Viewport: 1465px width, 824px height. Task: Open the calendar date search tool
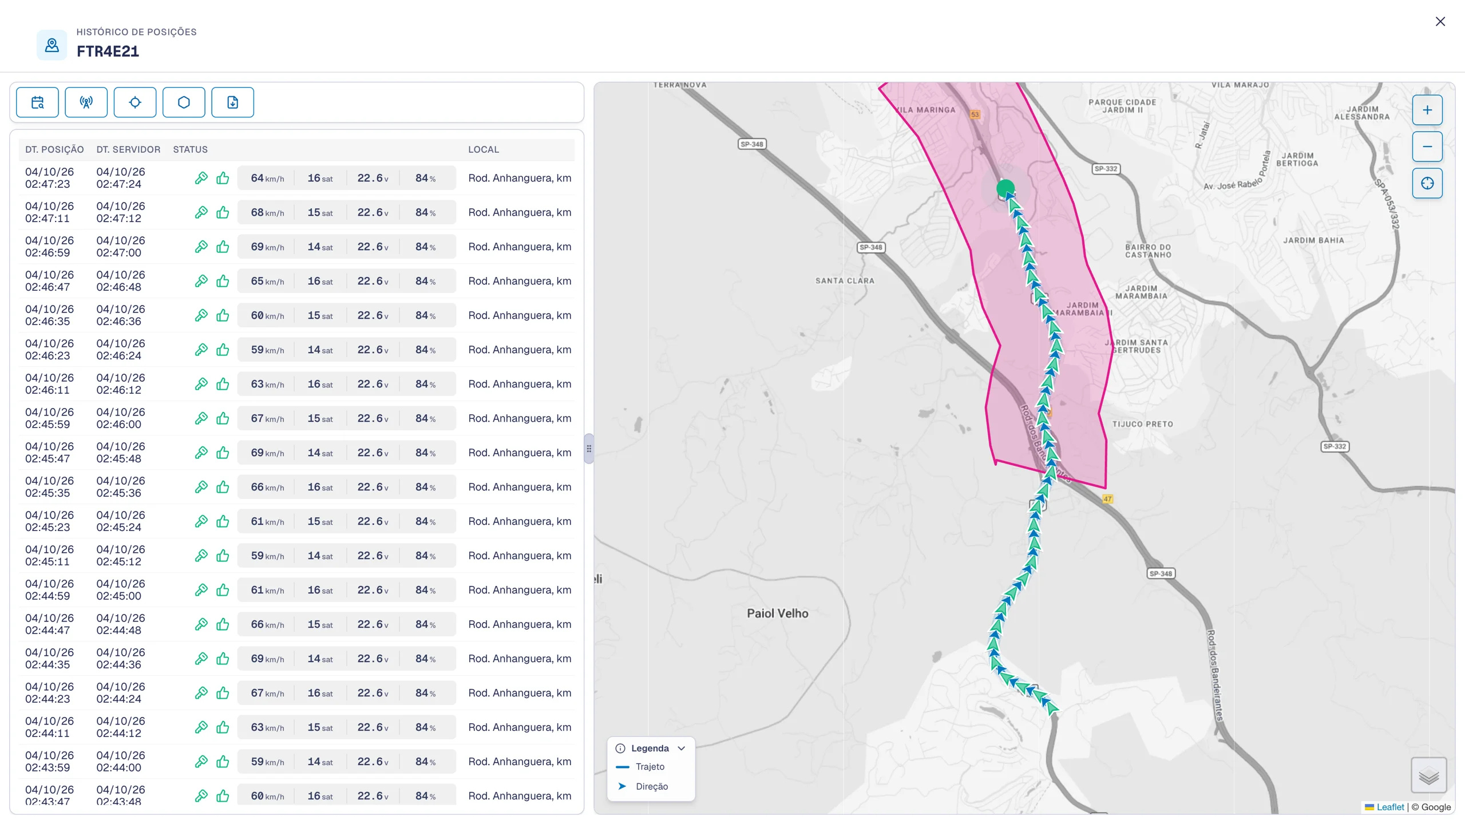[37, 102]
